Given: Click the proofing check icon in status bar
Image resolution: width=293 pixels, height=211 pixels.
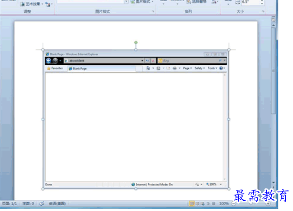Looking at the screenshot, I should coord(42,203).
